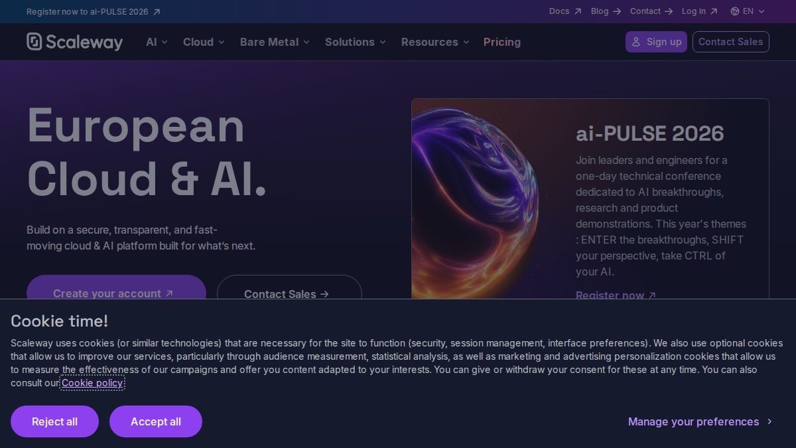
Task: Click the external arrow icon next to Log in
Action: click(x=714, y=11)
